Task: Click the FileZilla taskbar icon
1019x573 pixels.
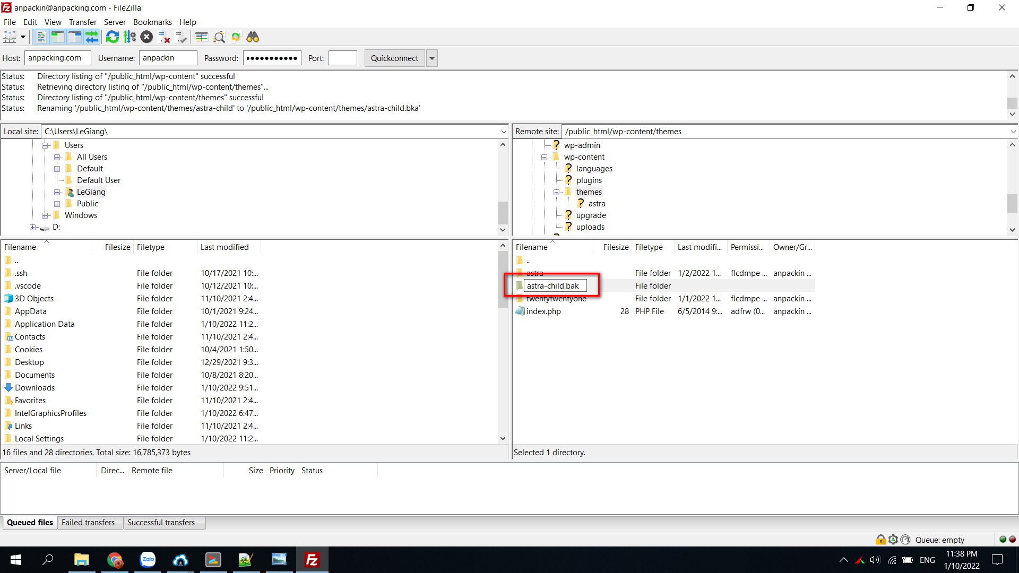Action: point(312,560)
